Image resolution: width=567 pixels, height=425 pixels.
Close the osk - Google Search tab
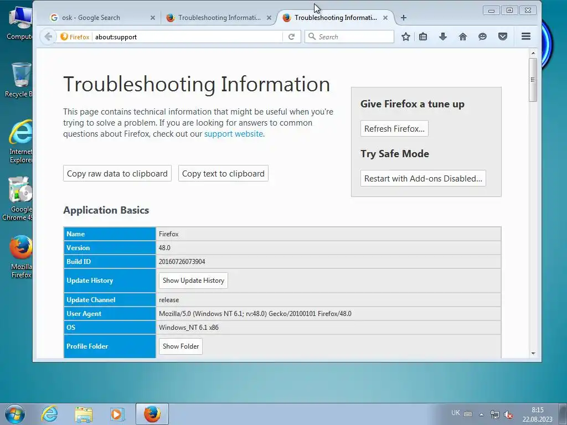pos(153,17)
